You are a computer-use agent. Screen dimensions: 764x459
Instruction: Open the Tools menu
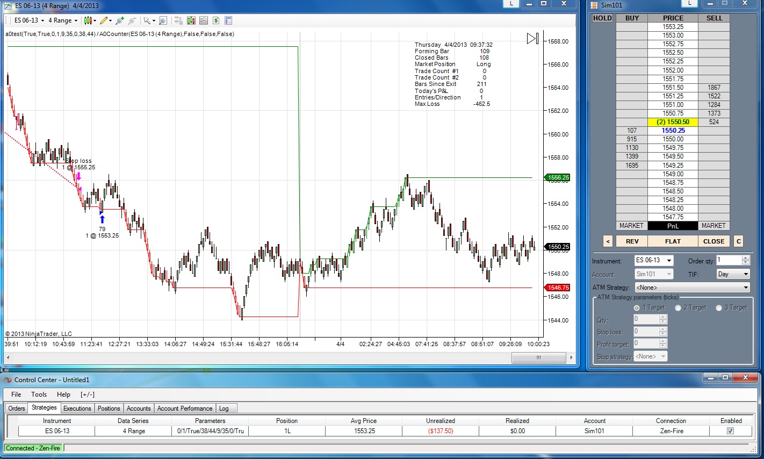point(39,395)
